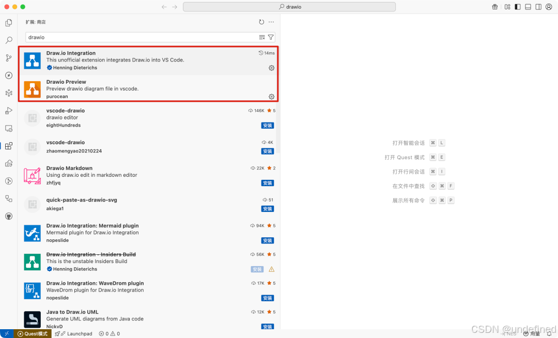Click the Mermaid plugin extension icon

(x=33, y=233)
